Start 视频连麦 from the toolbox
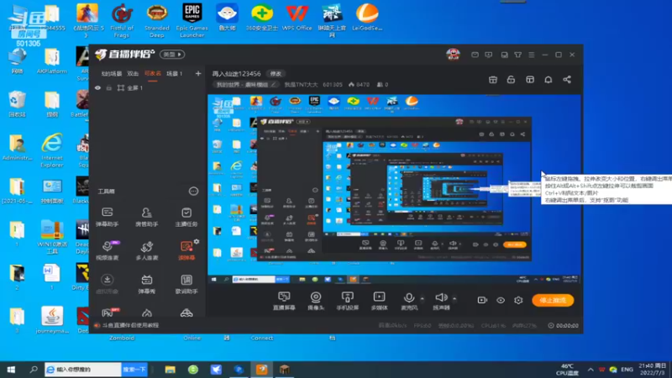672x378 pixels. (108, 250)
